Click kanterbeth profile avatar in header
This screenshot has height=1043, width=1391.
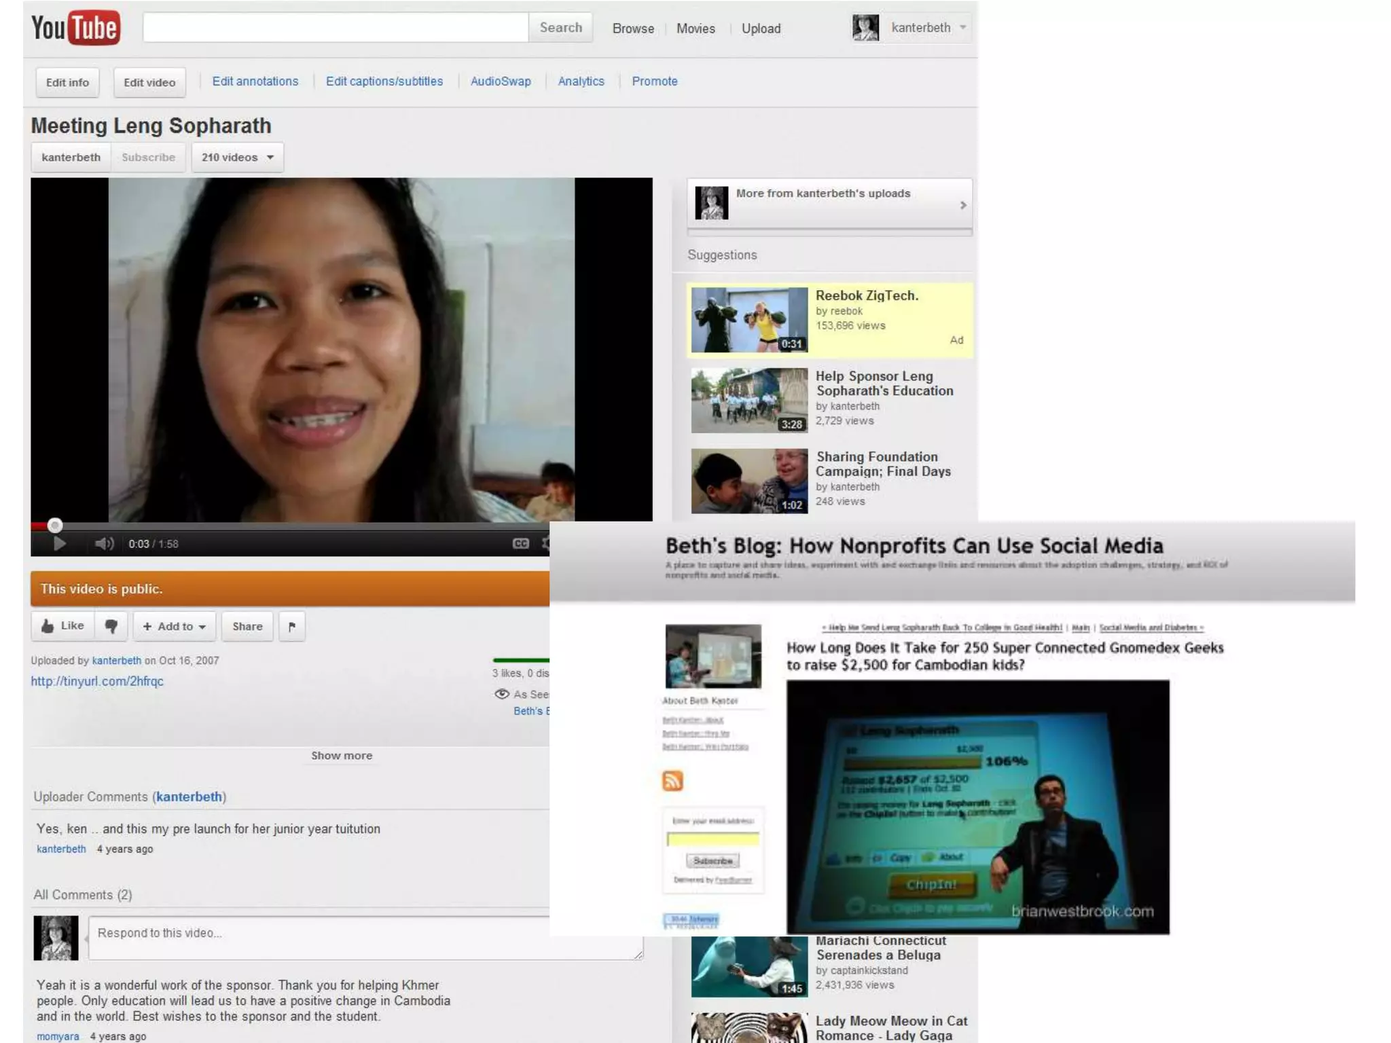[865, 28]
